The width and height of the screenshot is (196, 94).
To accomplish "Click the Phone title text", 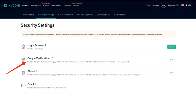I will point(31,71).
